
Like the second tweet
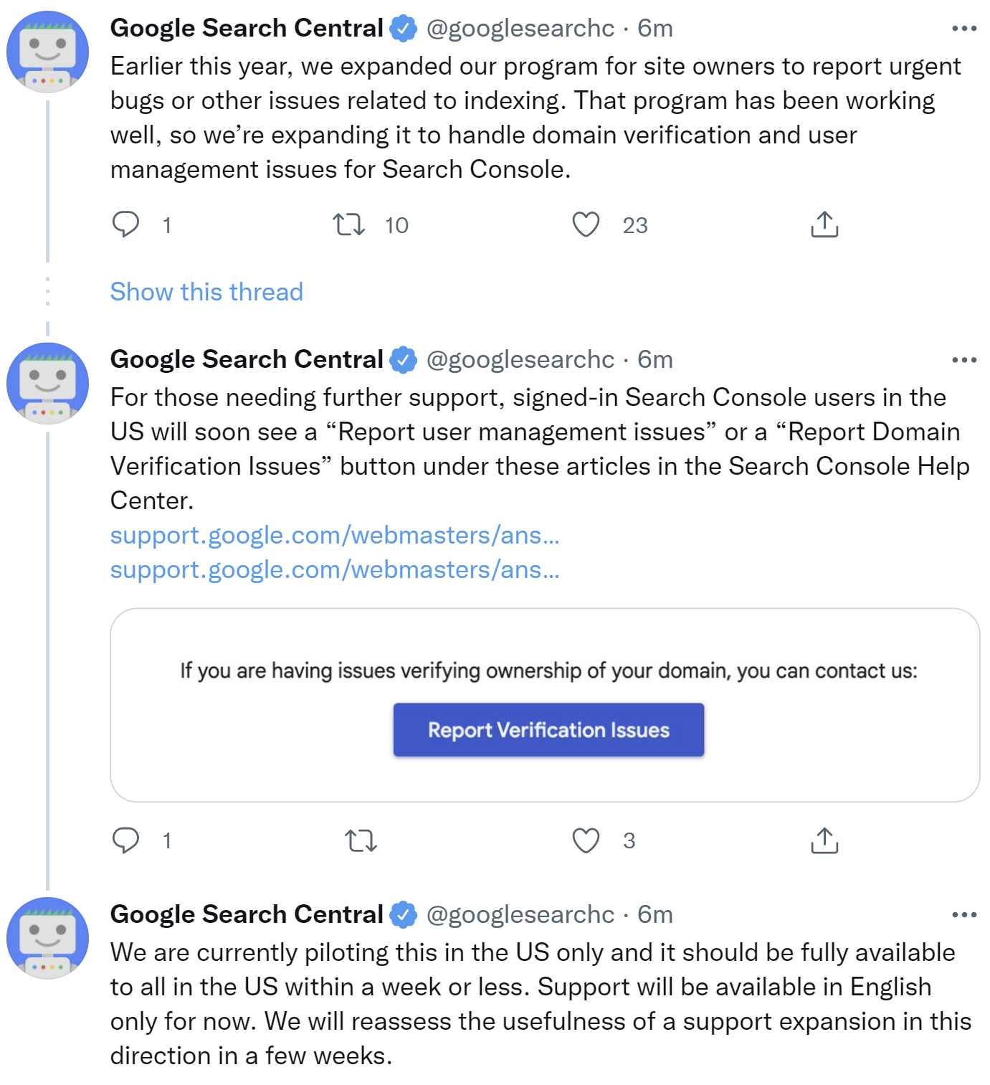(586, 840)
